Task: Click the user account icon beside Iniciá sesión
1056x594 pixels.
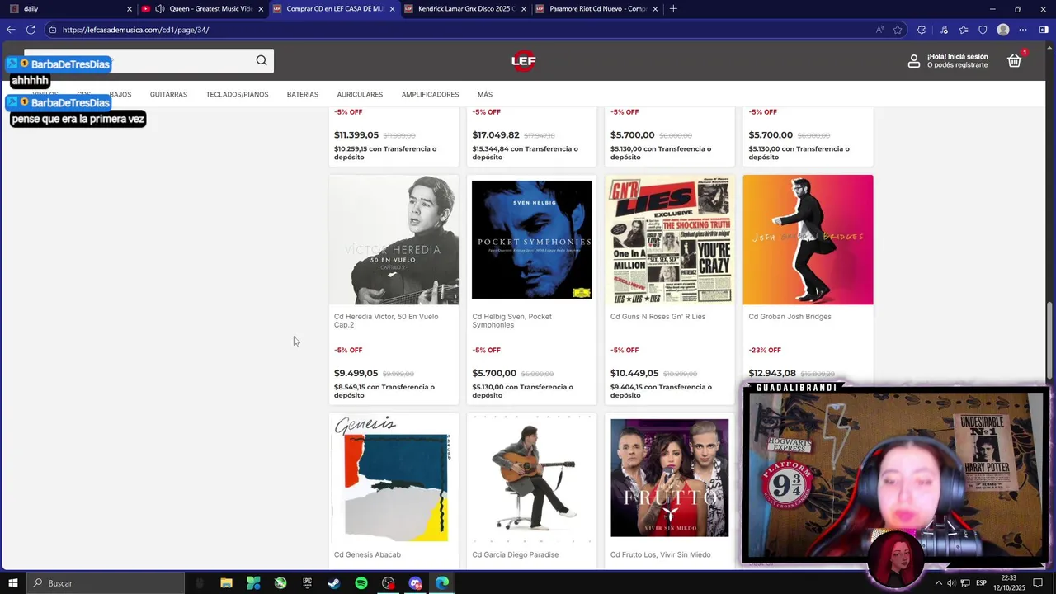Action: pyautogui.click(x=914, y=61)
